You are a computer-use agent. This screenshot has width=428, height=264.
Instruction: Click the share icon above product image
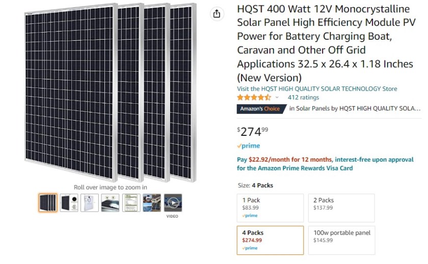[217, 14]
